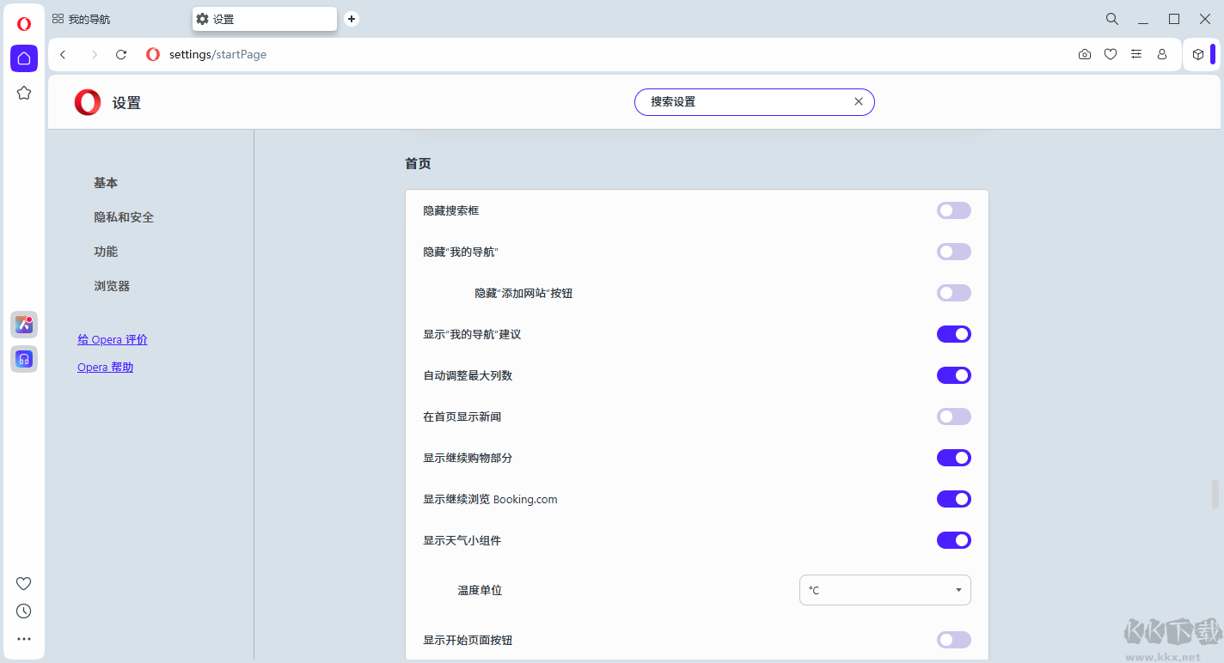Open Extensions cube icon
This screenshot has width=1224, height=663.
coord(1198,54)
